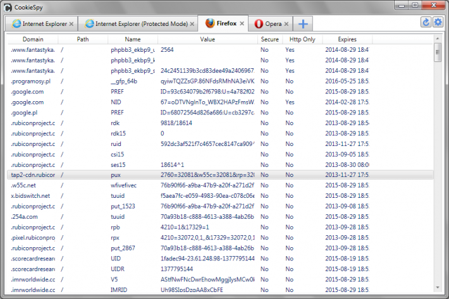Select the expiry 2013-08-30 cell

click(x=347, y=165)
